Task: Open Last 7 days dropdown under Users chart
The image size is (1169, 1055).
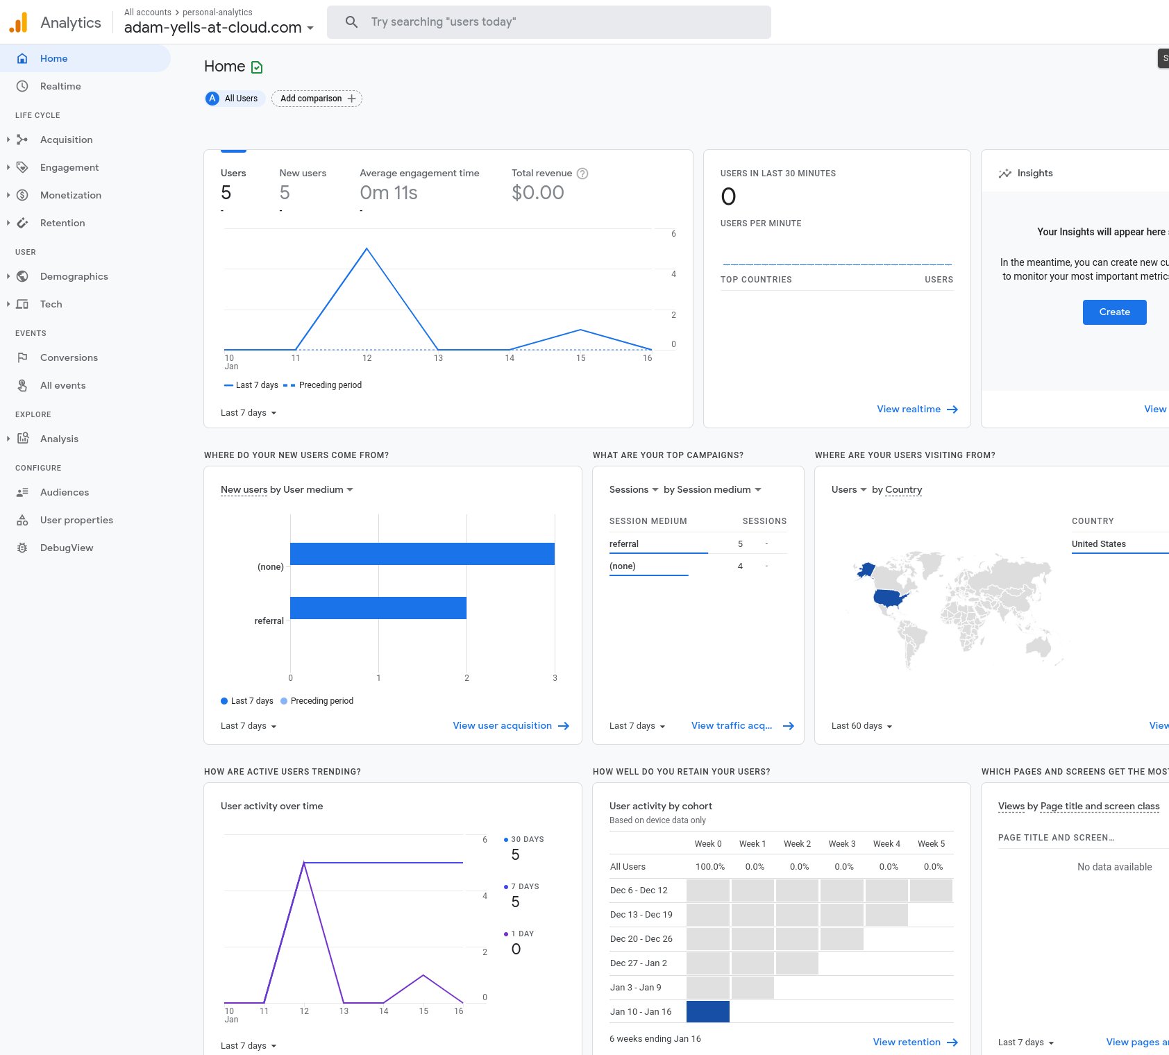Action: click(x=249, y=413)
